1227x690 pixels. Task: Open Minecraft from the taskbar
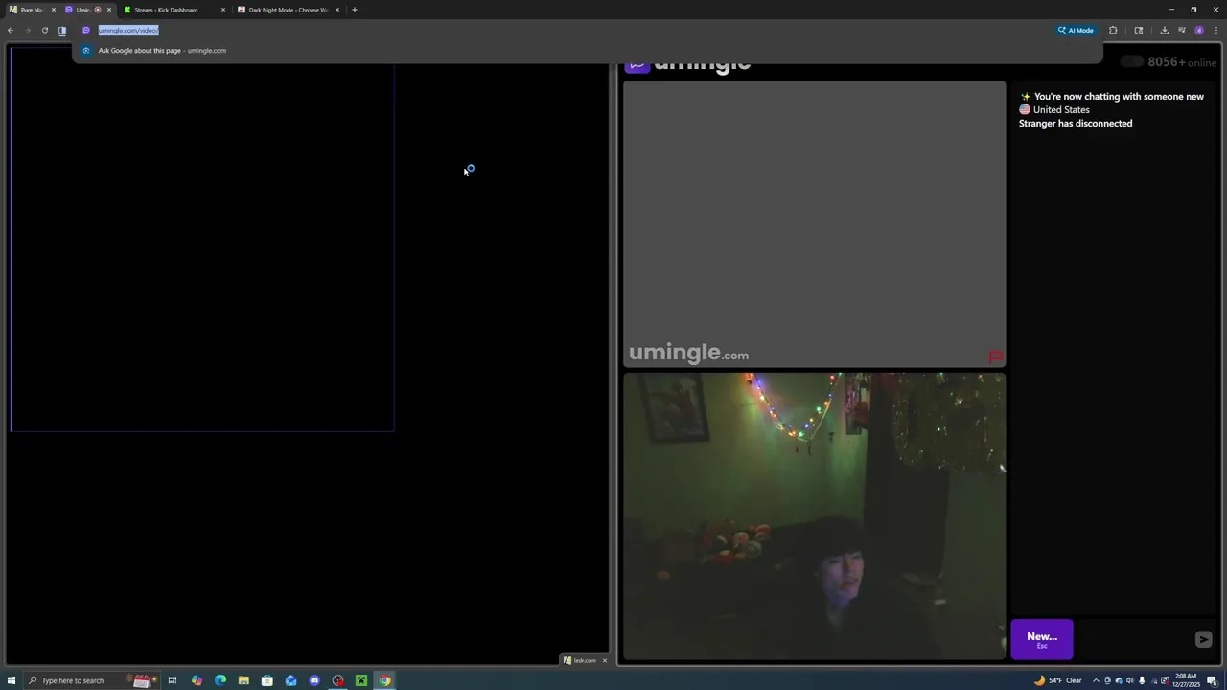[x=361, y=680]
